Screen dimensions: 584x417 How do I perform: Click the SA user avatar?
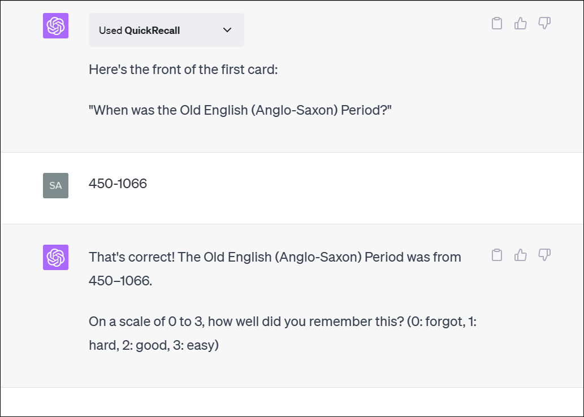pos(55,185)
